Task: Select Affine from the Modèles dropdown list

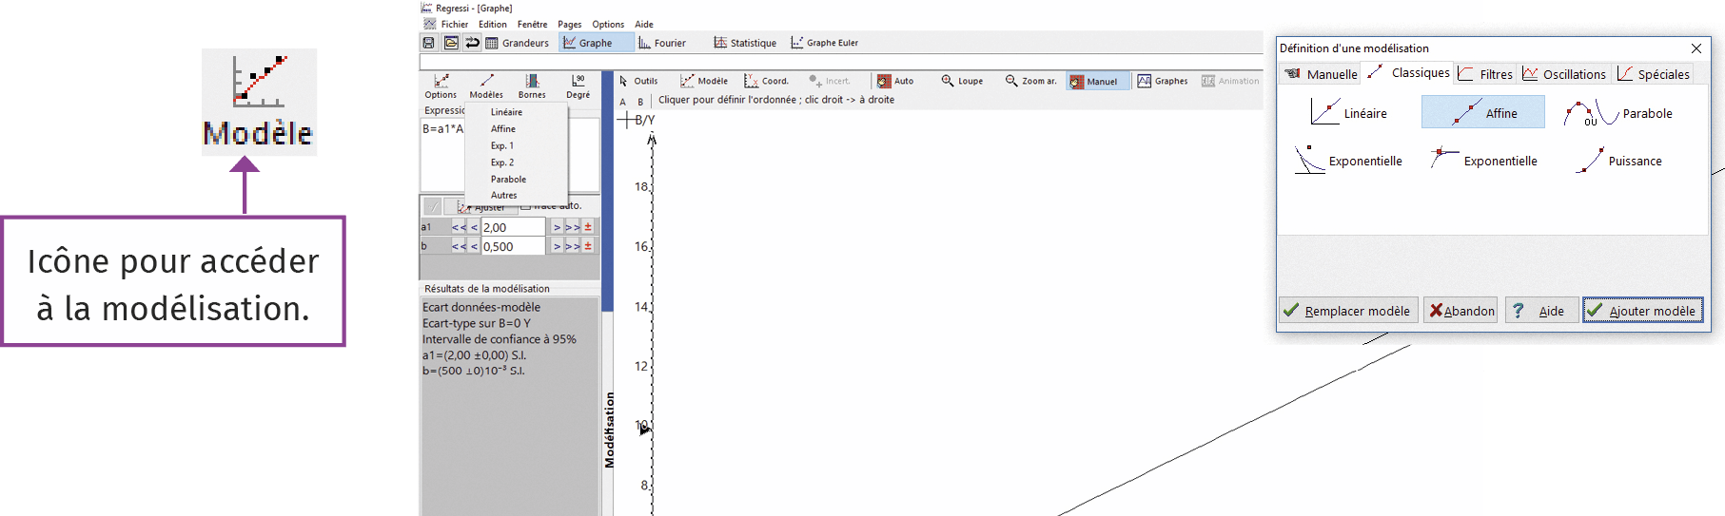Action: (503, 129)
